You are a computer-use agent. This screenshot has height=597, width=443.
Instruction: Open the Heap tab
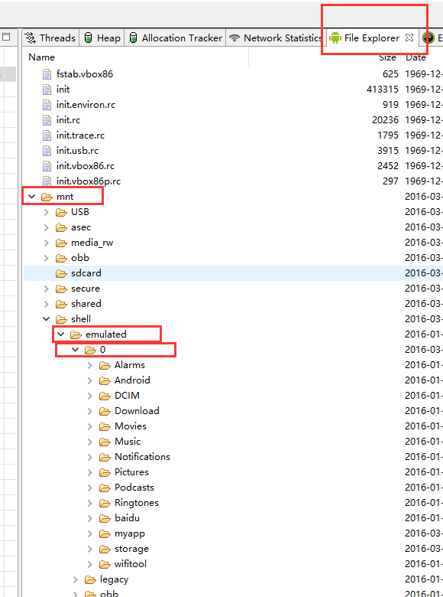point(102,38)
